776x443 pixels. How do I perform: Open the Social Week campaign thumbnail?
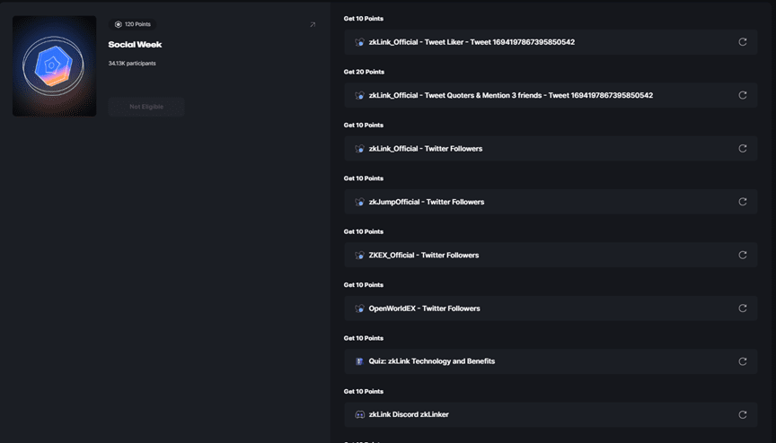[55, 66]
